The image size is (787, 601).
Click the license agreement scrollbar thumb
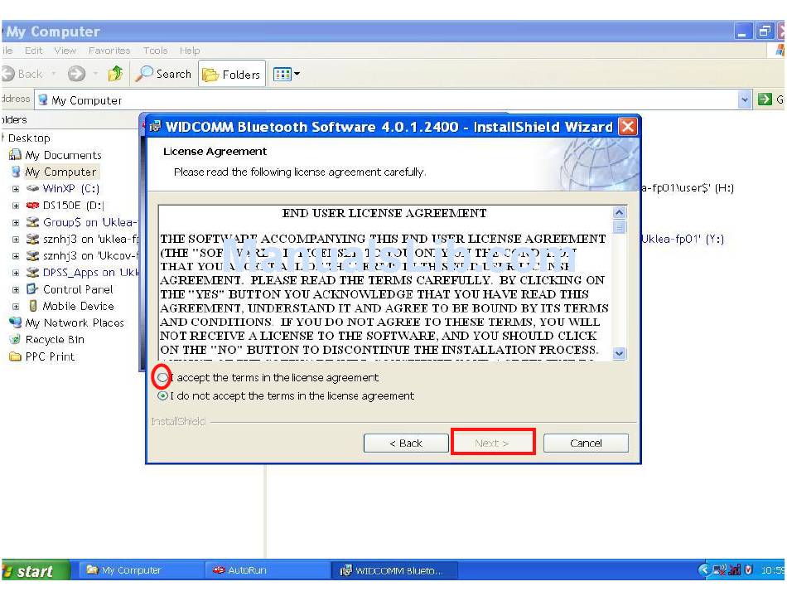coord(620,227)
